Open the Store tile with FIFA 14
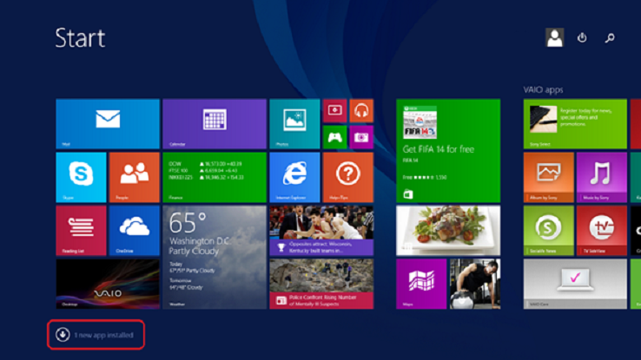641x360 pixels. pyautogui.click(x=448, y=150)
